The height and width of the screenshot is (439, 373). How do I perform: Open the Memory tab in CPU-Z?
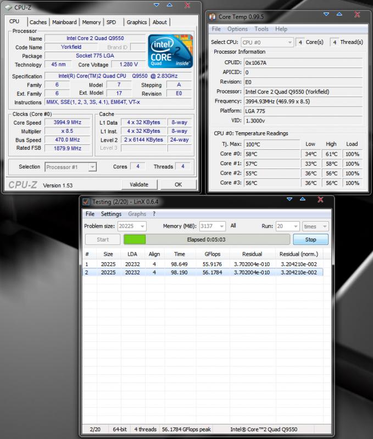coord(91,22)
